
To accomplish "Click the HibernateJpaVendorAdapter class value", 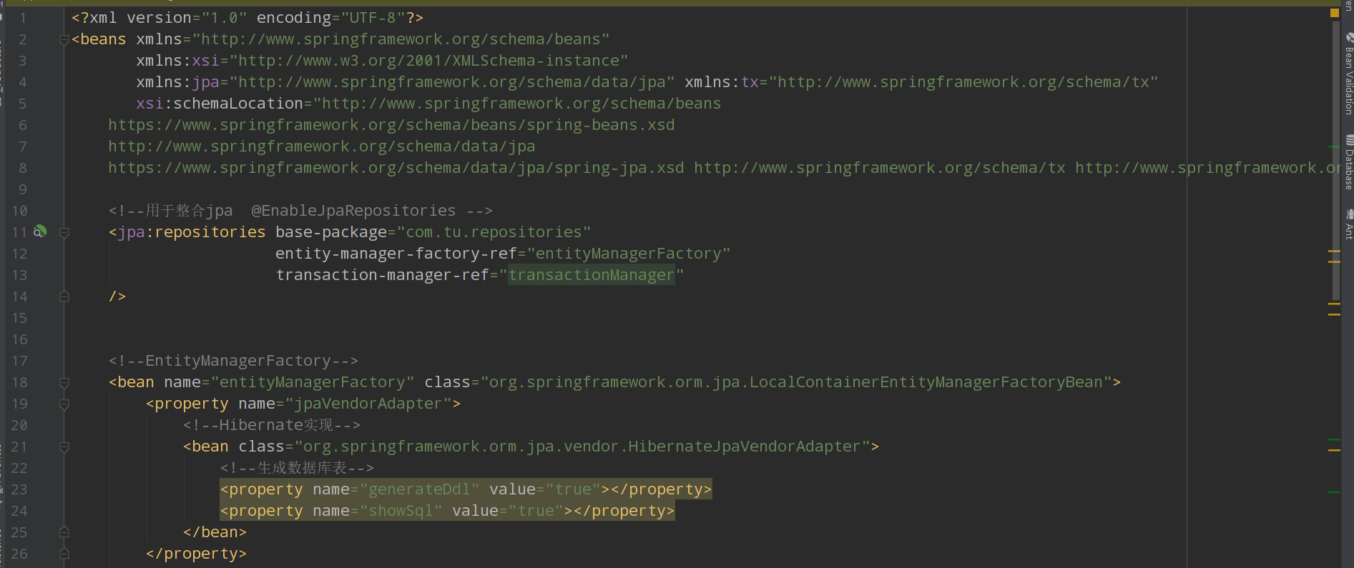I will [582, 447].
